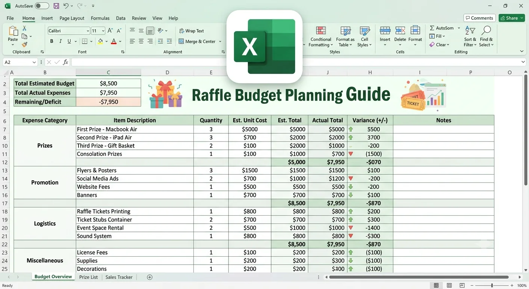Screen dimensions: 529x289
Task: Apply the red Font Color swatch
Action: click(114, 41)
